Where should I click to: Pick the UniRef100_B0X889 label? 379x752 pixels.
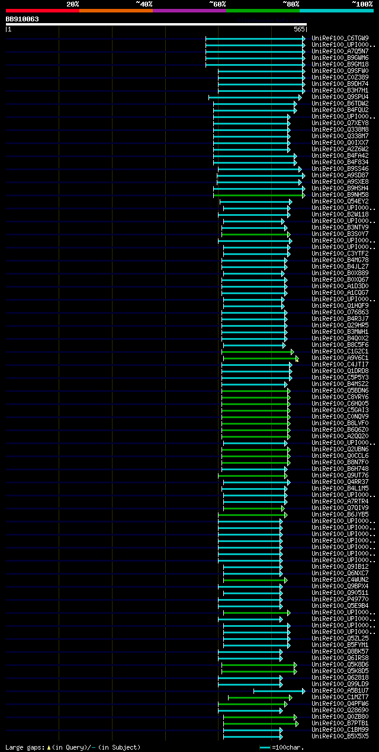coord(340,273)
